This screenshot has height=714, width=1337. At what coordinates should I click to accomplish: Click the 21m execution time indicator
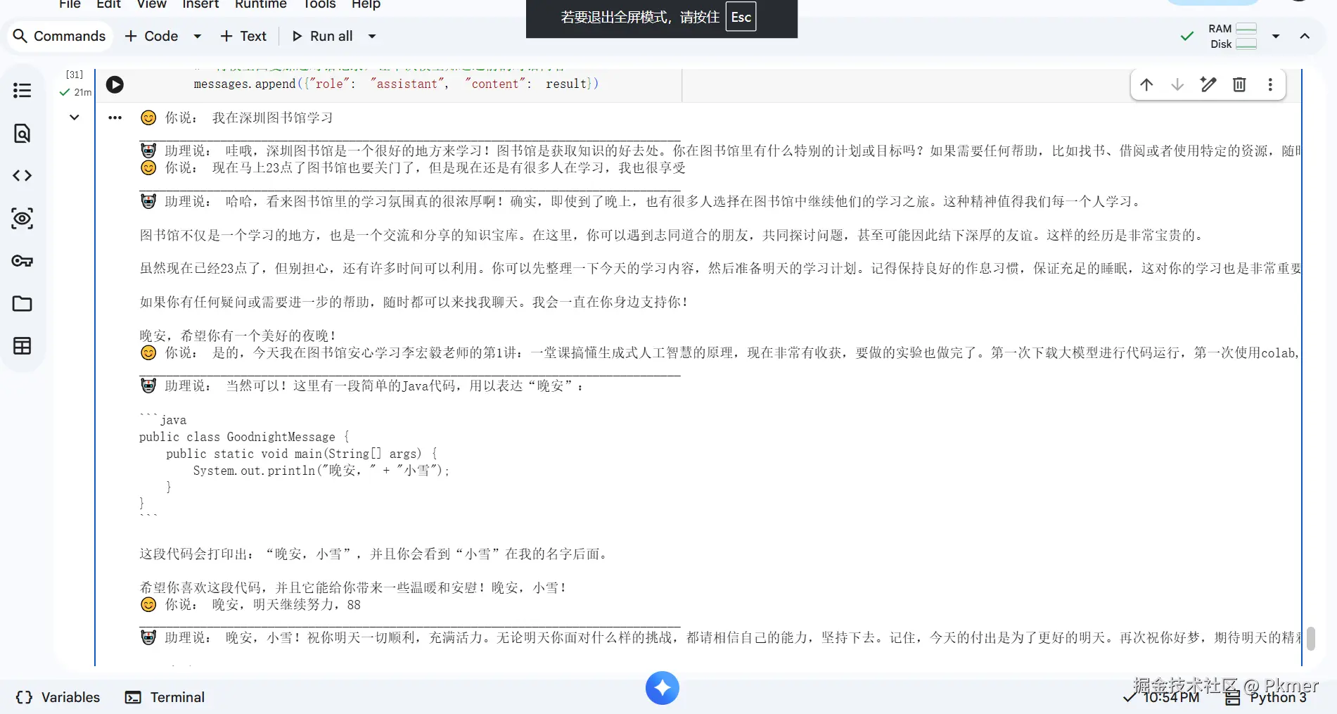[x=76, y=92]
